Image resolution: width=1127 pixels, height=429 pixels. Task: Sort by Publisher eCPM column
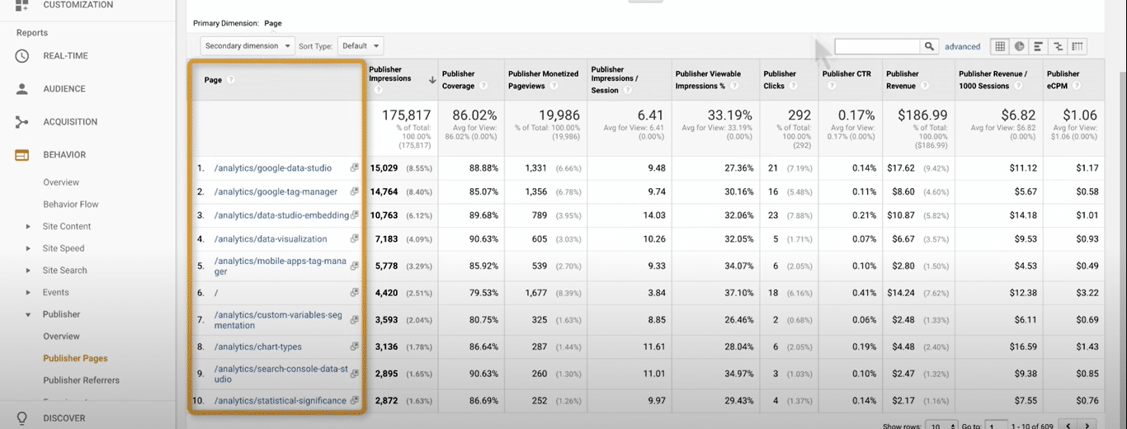1063,79
